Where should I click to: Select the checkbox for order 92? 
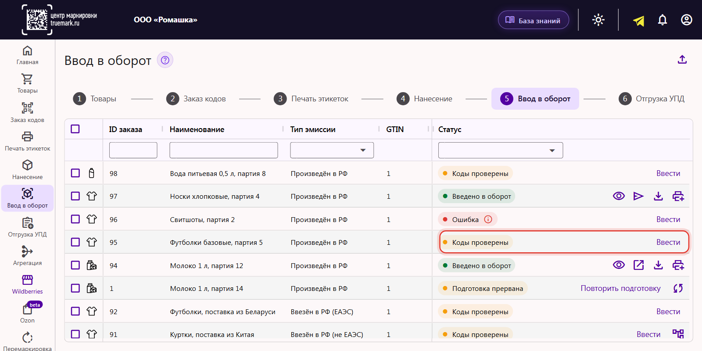(75, 311)
